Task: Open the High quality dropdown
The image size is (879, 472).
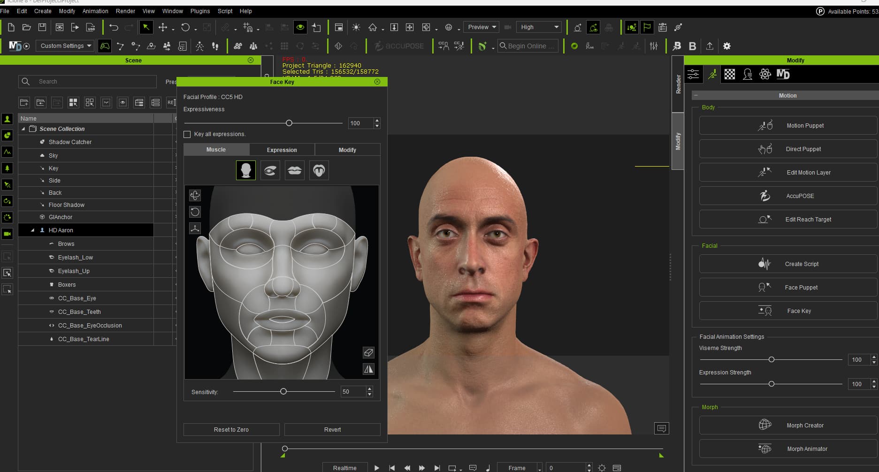Action: (539, 27)
